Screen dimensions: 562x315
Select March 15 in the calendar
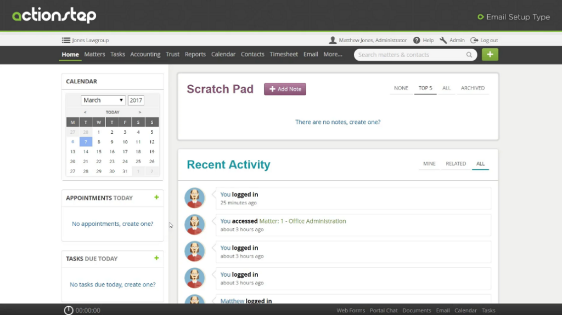coord(99,151)
